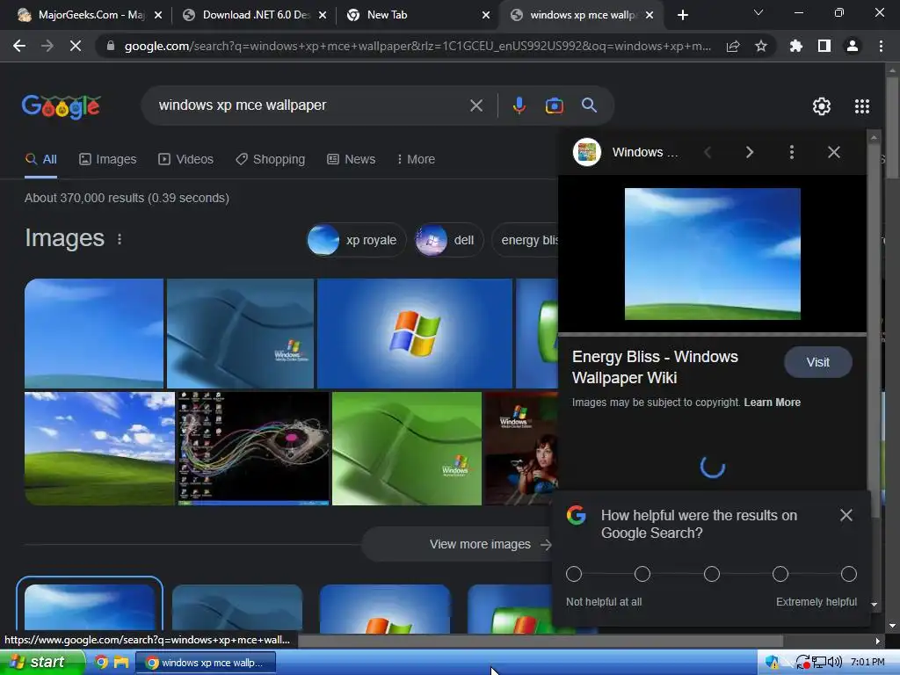Viewport: 900px width, 675px height.
Task: Switch to the Shopping results tab
Action: point(271,159)
